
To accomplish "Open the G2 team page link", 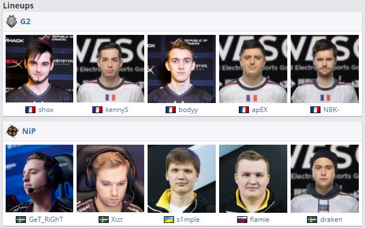I will coord(25,21).
